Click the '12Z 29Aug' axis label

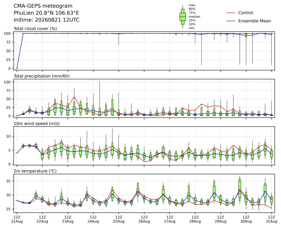[220, 219]
